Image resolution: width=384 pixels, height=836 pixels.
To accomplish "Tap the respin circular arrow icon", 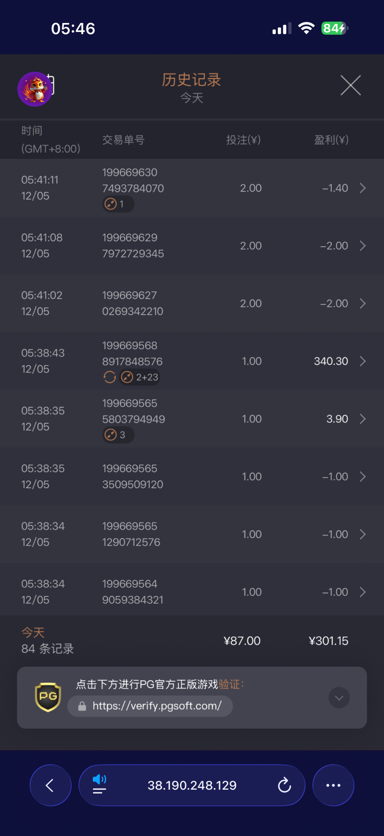I will (x=109, y=377).
